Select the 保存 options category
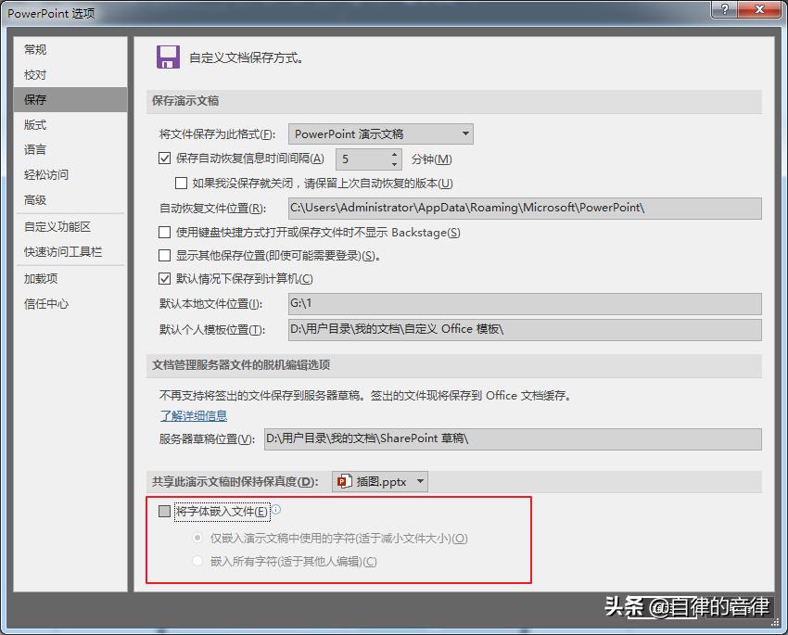The height and width of the screenshot is (635, 788). (x=70, y=99)
